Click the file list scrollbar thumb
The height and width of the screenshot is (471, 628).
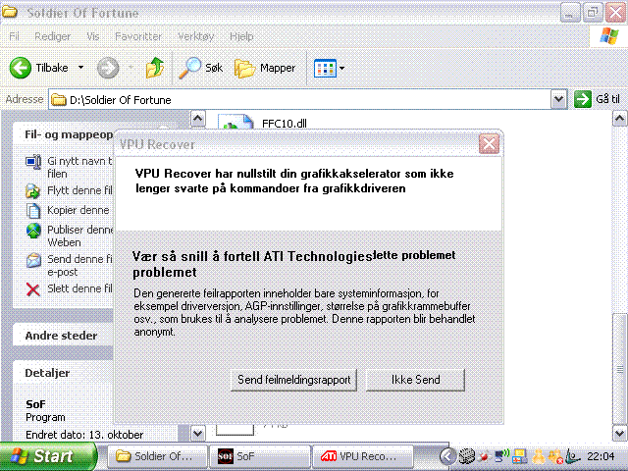tap(619, 369)
